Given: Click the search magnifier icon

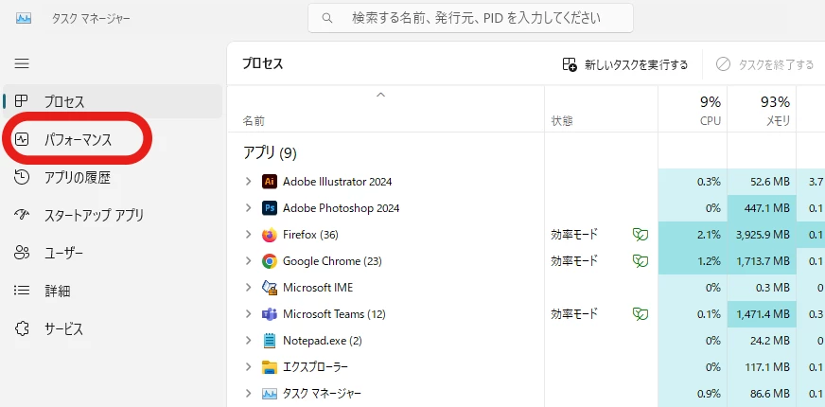Looking at the screenshot, I should pos(327,18).
